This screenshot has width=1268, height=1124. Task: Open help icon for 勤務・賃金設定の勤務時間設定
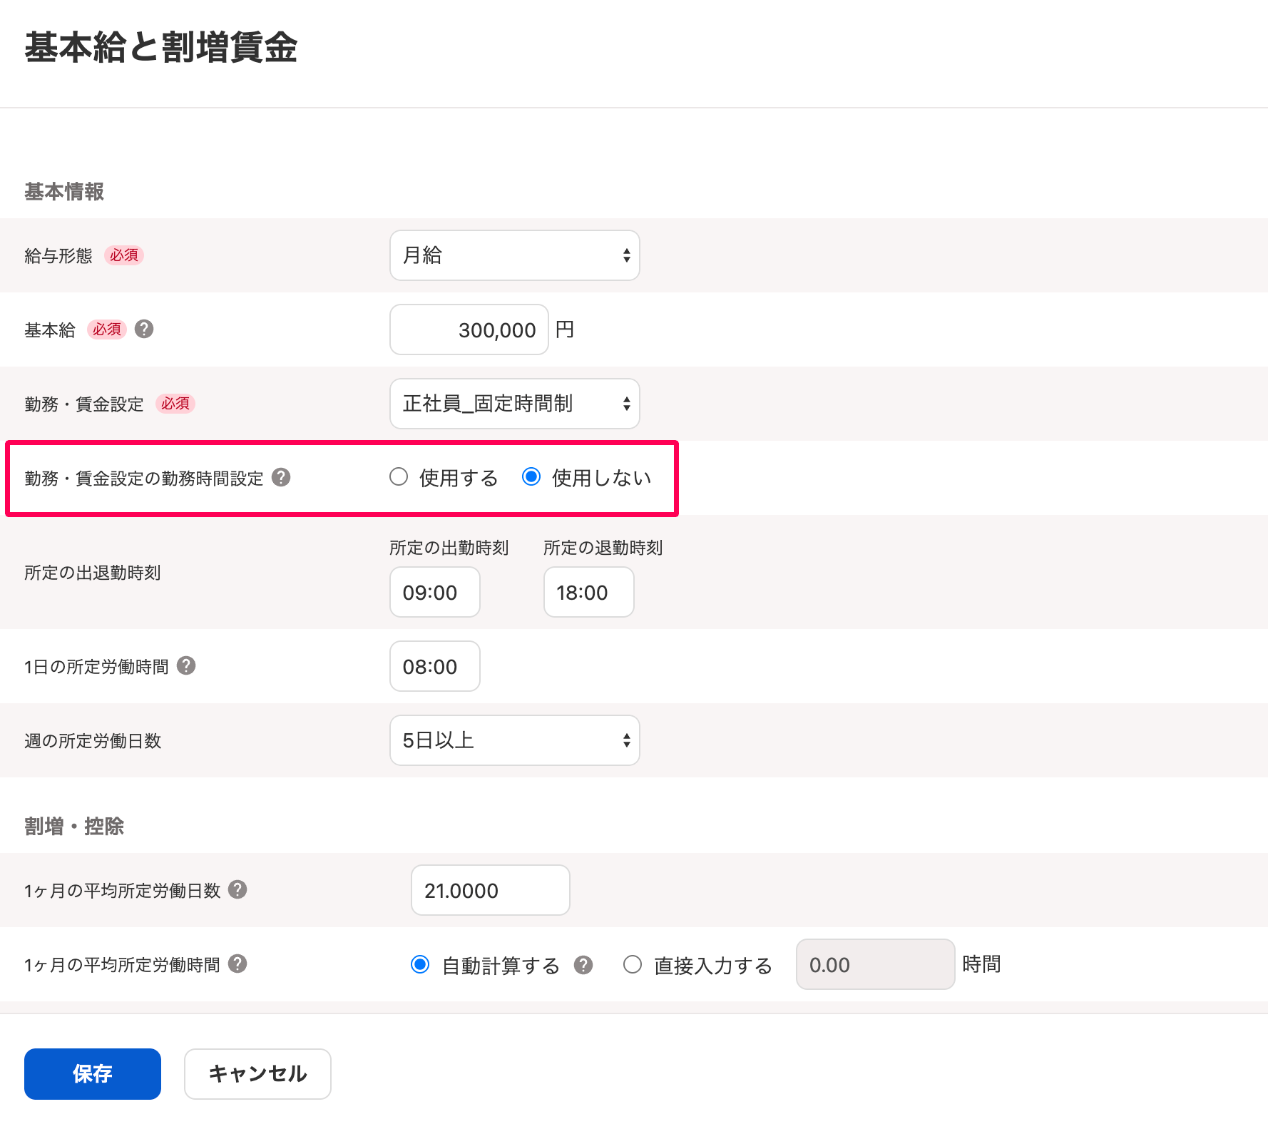click(281, 477)
